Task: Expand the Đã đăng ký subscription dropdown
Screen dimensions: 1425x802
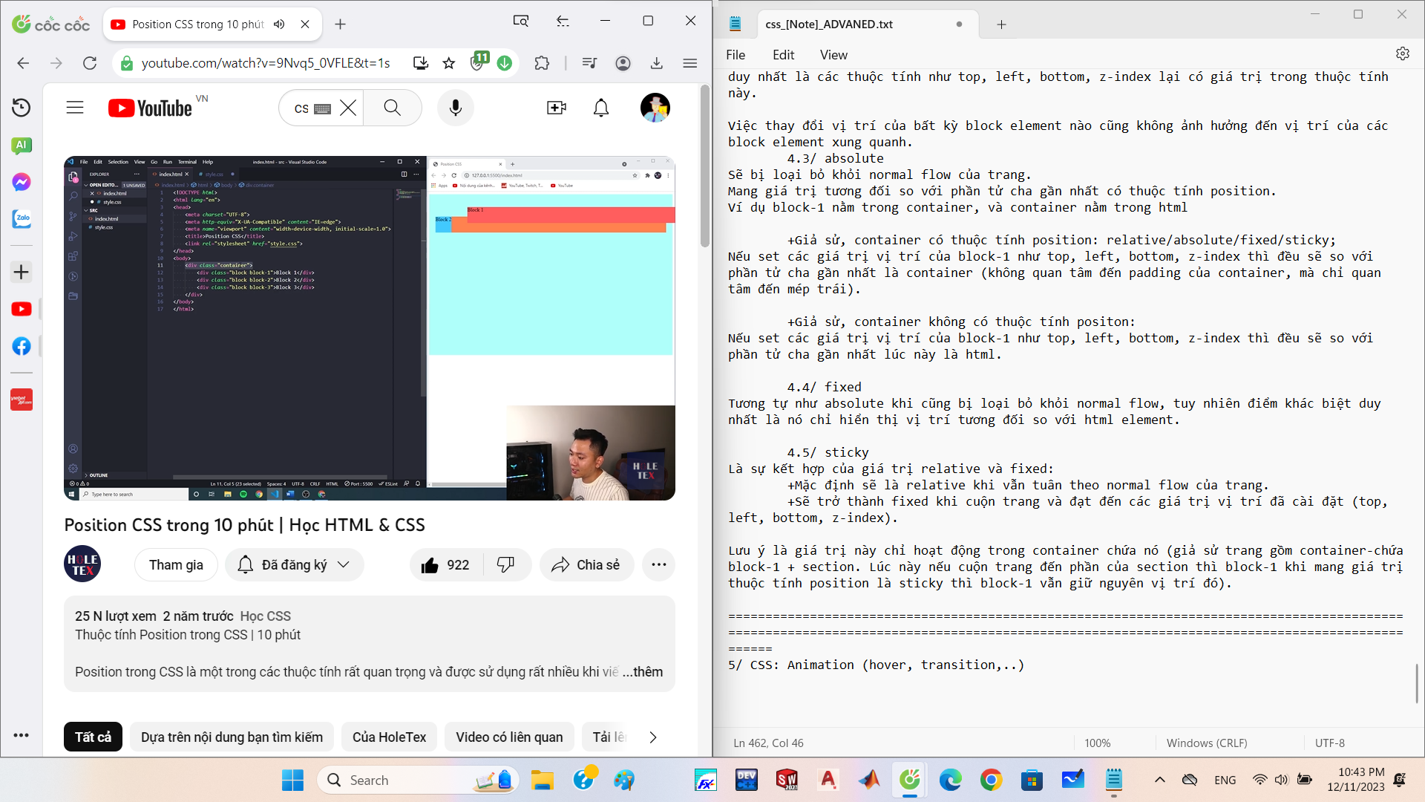Action: click(294, 565)
